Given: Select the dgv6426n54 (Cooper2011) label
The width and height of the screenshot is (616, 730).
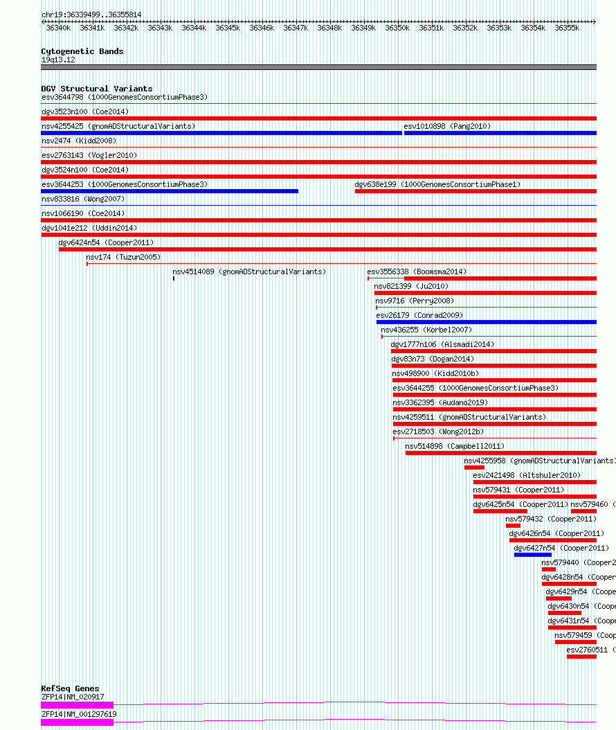Looking at the screenshot, I should (556, 533).
